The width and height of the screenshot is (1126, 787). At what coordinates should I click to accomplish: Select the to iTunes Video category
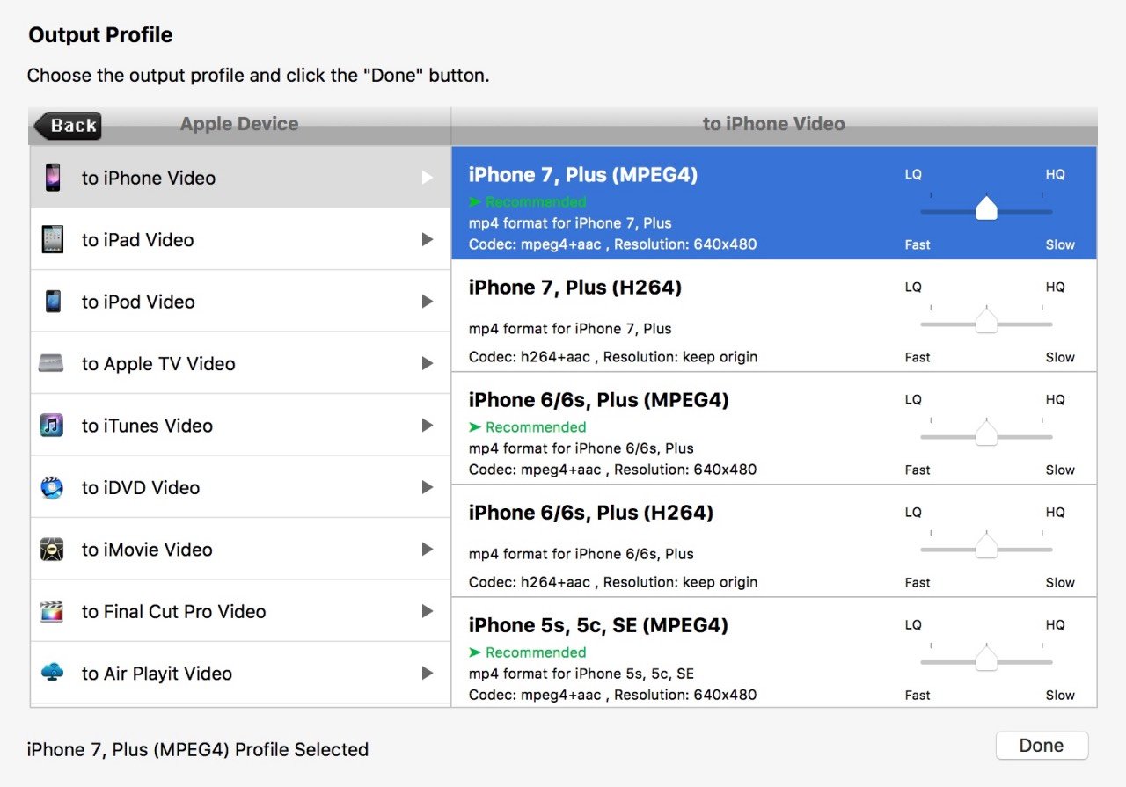point(147,426)
